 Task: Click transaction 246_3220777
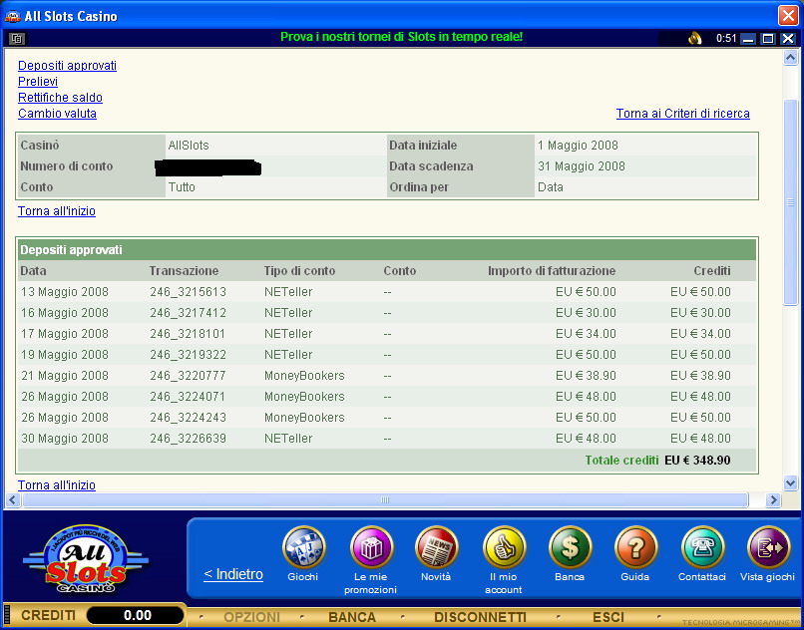(188, 376)
